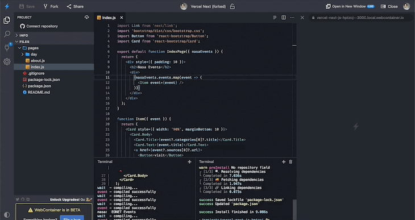This screenshot has width=415, height=220.
Task: Select index.js in the file tree
Action: [54, 67]
